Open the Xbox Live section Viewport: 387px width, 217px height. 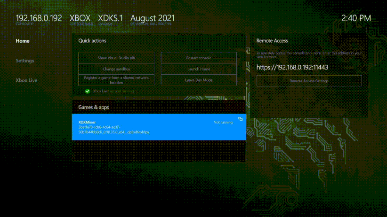[x=26, y=80]
